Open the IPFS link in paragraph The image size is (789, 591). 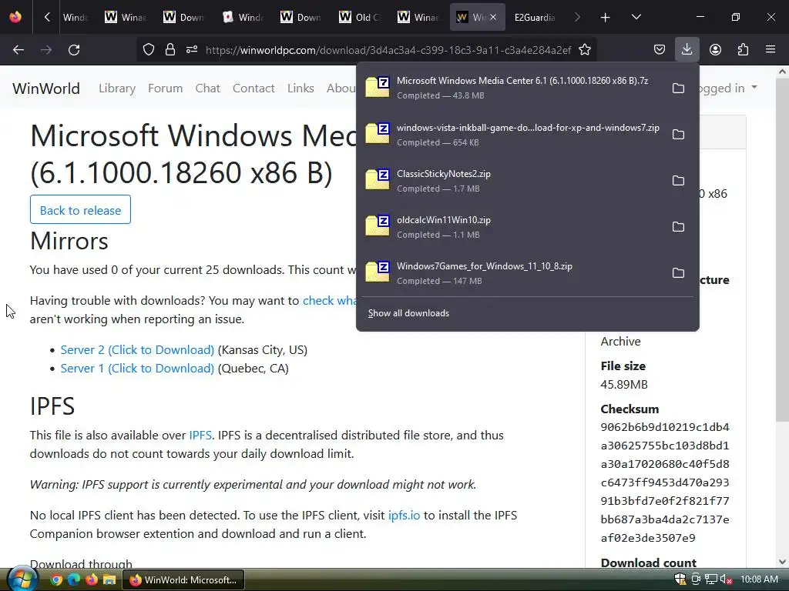pos(200,436)
